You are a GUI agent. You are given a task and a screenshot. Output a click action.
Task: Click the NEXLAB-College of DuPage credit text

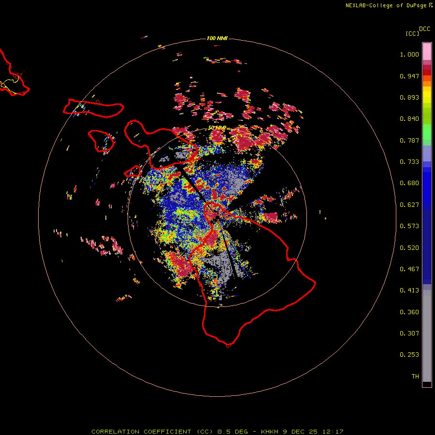click(x=386, y=5)
